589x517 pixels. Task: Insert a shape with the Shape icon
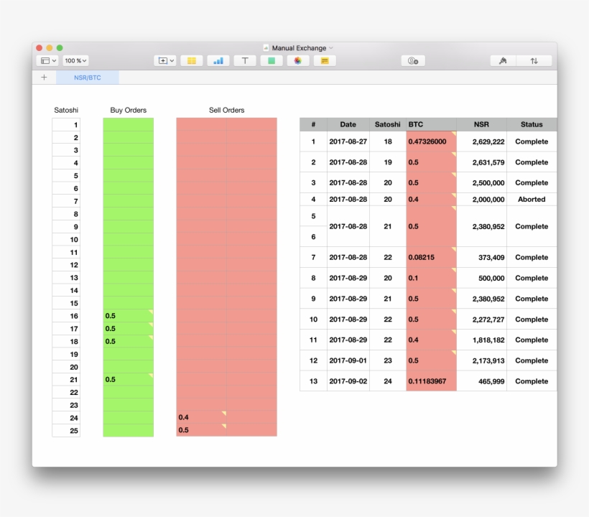click(x=272, y=61)
